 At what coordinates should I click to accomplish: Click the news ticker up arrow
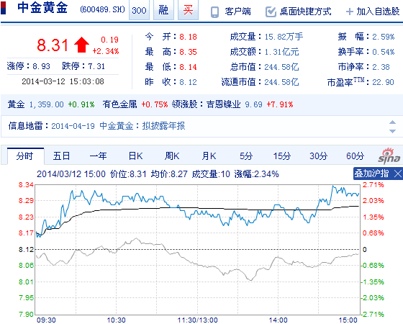(392, 122)
